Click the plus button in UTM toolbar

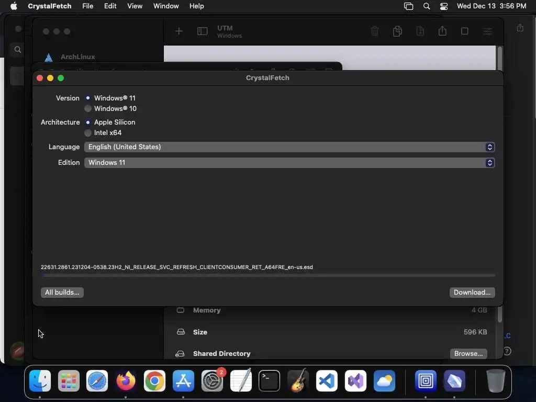click(179, 31)
